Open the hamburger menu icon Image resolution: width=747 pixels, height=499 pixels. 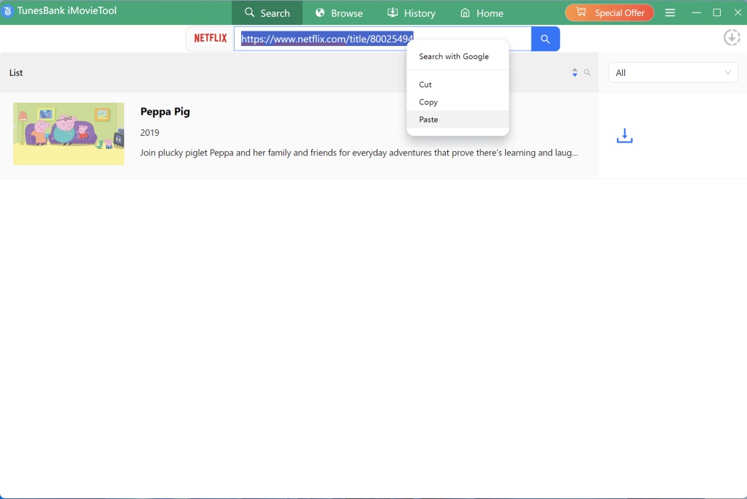(670, 13)
